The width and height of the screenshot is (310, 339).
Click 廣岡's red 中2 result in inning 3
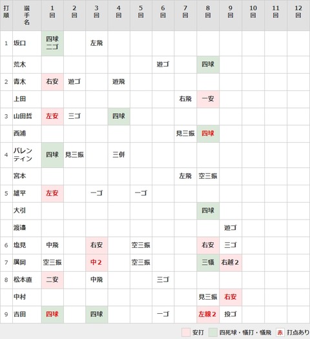96,262
